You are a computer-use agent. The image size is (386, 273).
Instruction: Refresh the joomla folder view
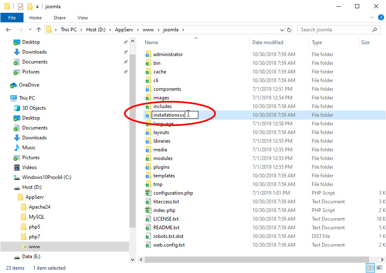tap(289, 30)
